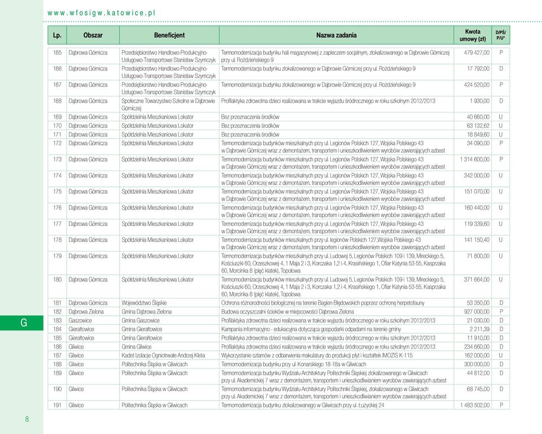Select amount 927 000,00
The height and width of the screenshot is (434, 542).
pyautogui.click(x=477, y=311)
